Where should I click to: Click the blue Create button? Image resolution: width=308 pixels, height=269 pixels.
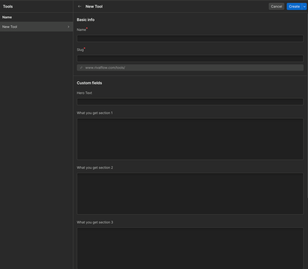pos(294,6)
